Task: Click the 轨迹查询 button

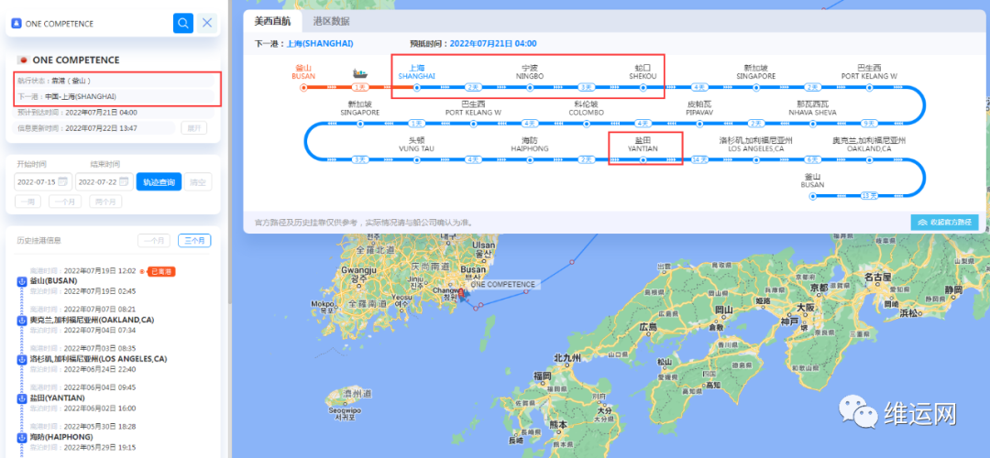Action: pos(159,181)
